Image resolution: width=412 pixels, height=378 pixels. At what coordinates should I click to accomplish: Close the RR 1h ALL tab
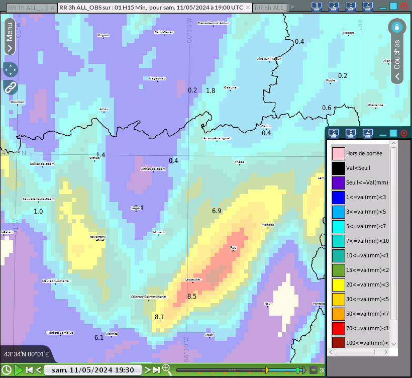tap(52, 8)
